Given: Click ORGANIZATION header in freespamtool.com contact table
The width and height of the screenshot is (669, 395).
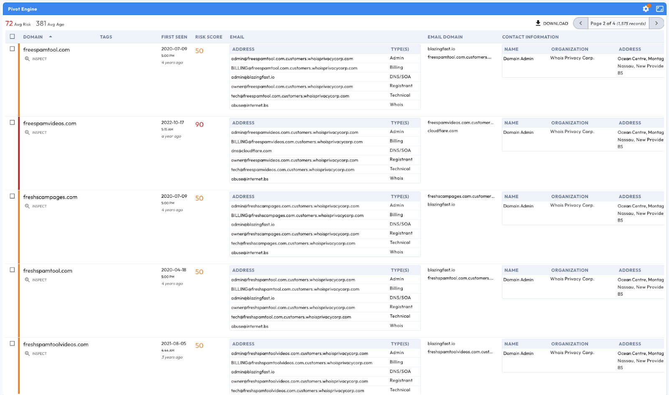Looking at the screenshot, I should [569, 49].
